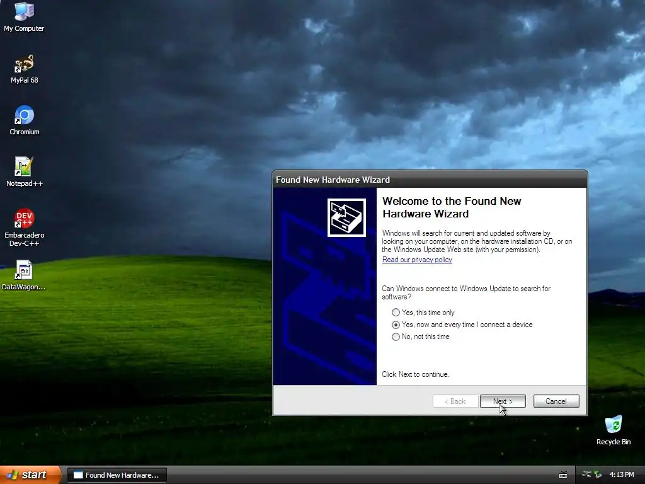The height and width of the screenshot is (484, 645).
Task: Pick the 'No, not this time' radio button
Action: coord(420,337)
